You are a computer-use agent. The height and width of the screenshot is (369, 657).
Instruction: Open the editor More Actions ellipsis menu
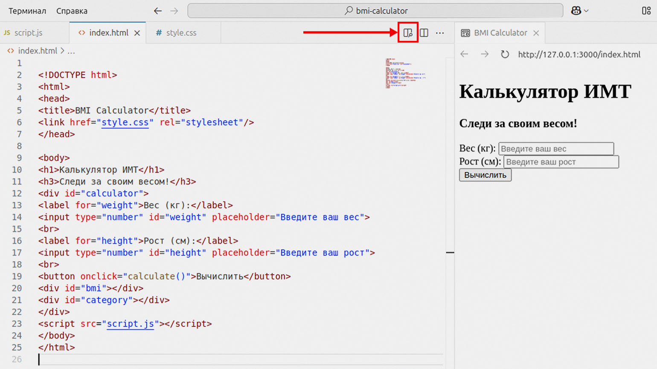point(440,33)
